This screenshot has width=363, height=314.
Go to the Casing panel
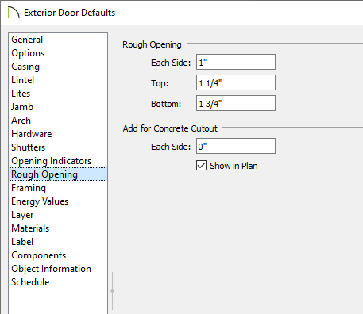(25, 67)
